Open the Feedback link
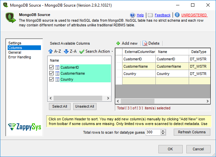Image resolution: width=216 pixels, height=157 pixels. pyautogui.click(x=162, y=15)
